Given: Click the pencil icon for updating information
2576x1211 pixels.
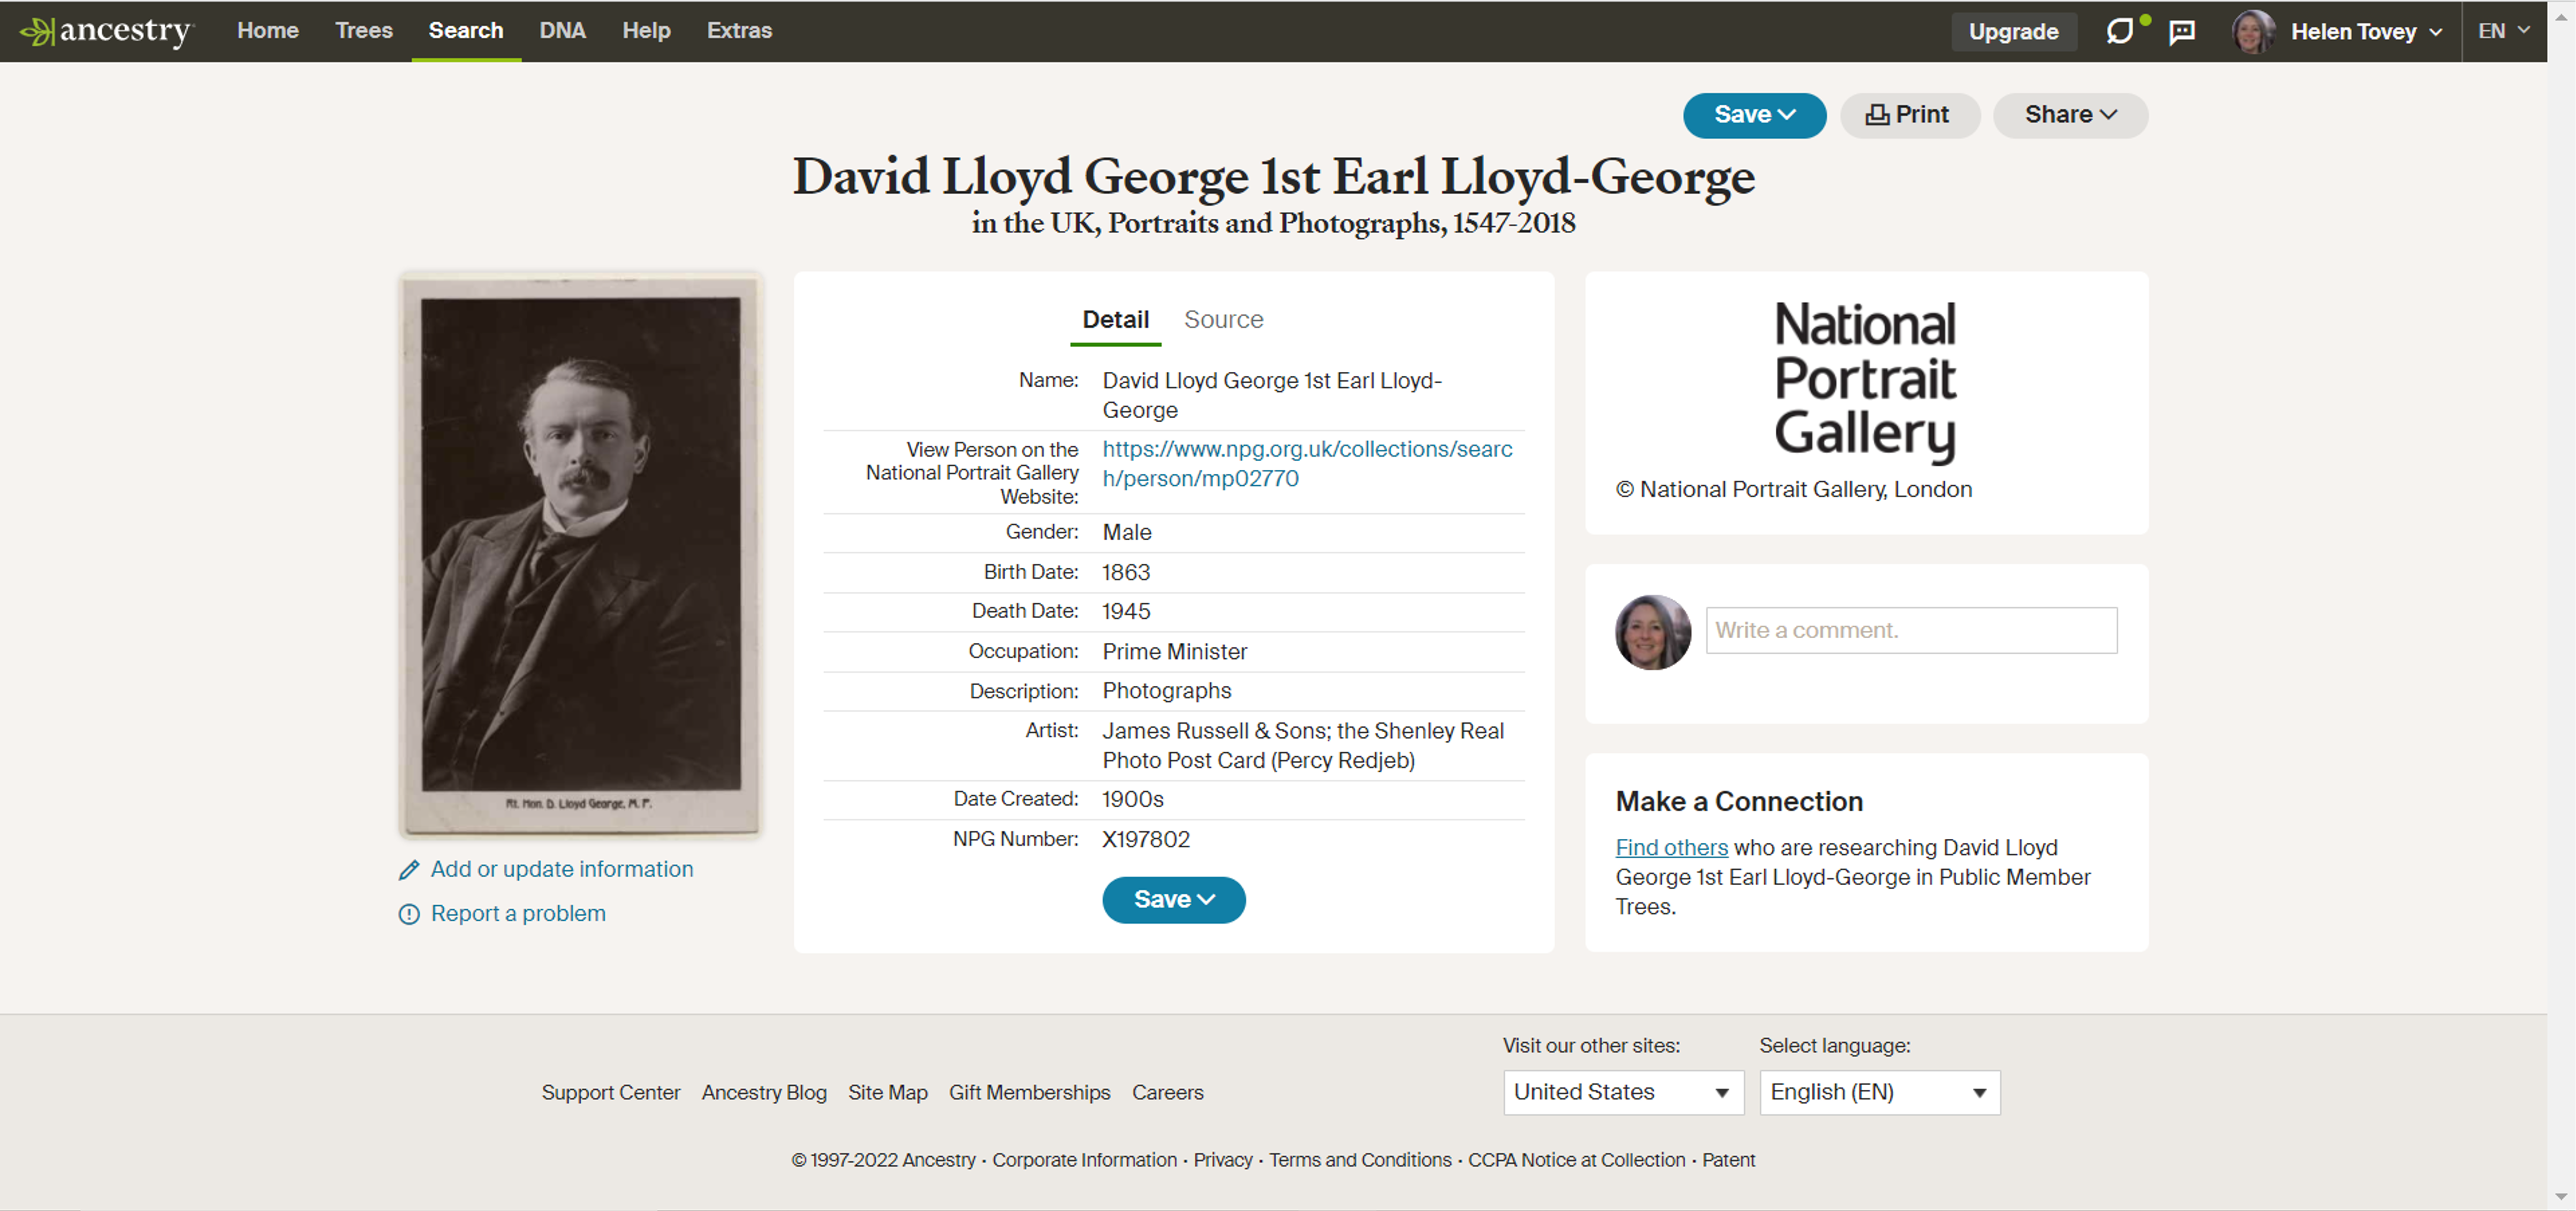Looking at the screenshot, I should [x=409, y=870].
